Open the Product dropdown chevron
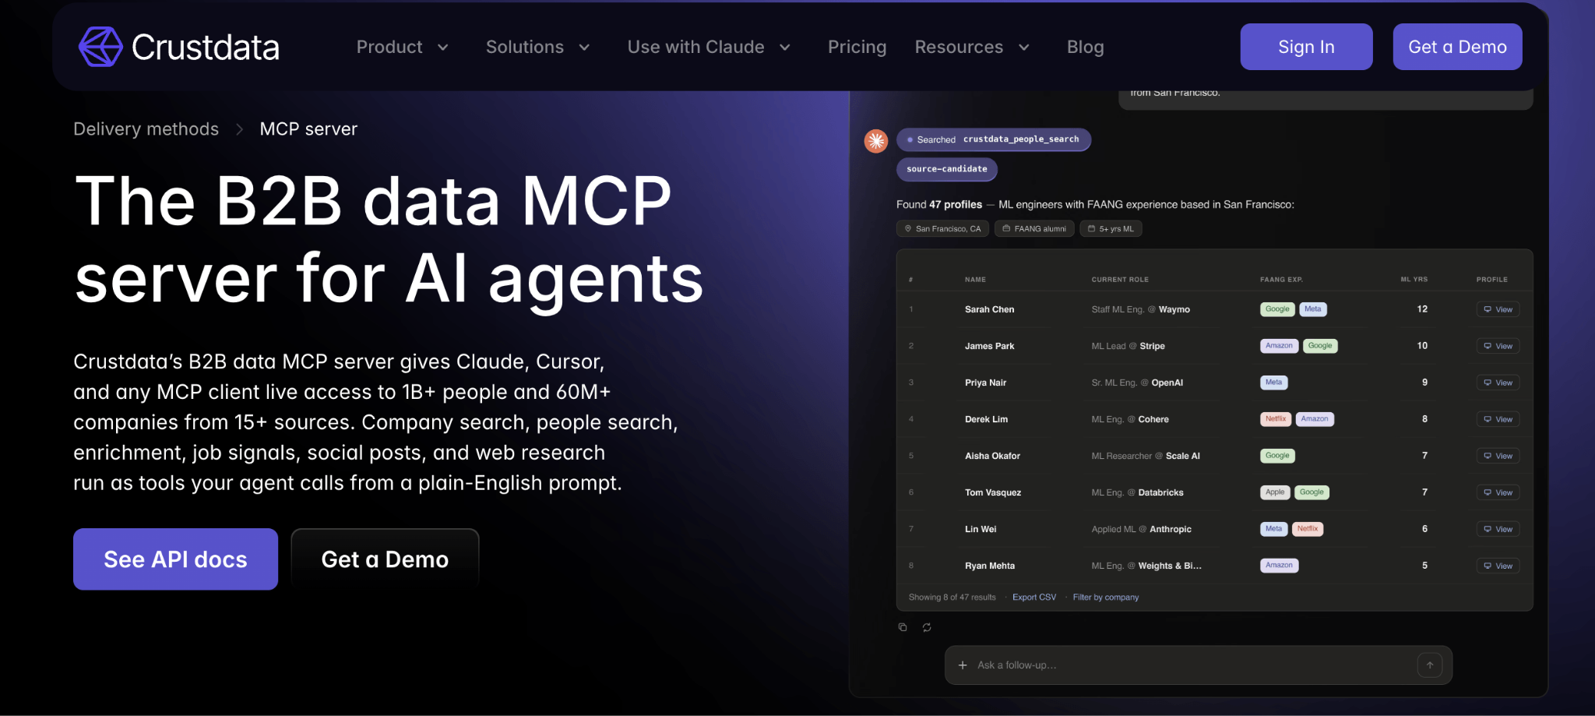This screenshot has height=716, width=1595. 443,48
